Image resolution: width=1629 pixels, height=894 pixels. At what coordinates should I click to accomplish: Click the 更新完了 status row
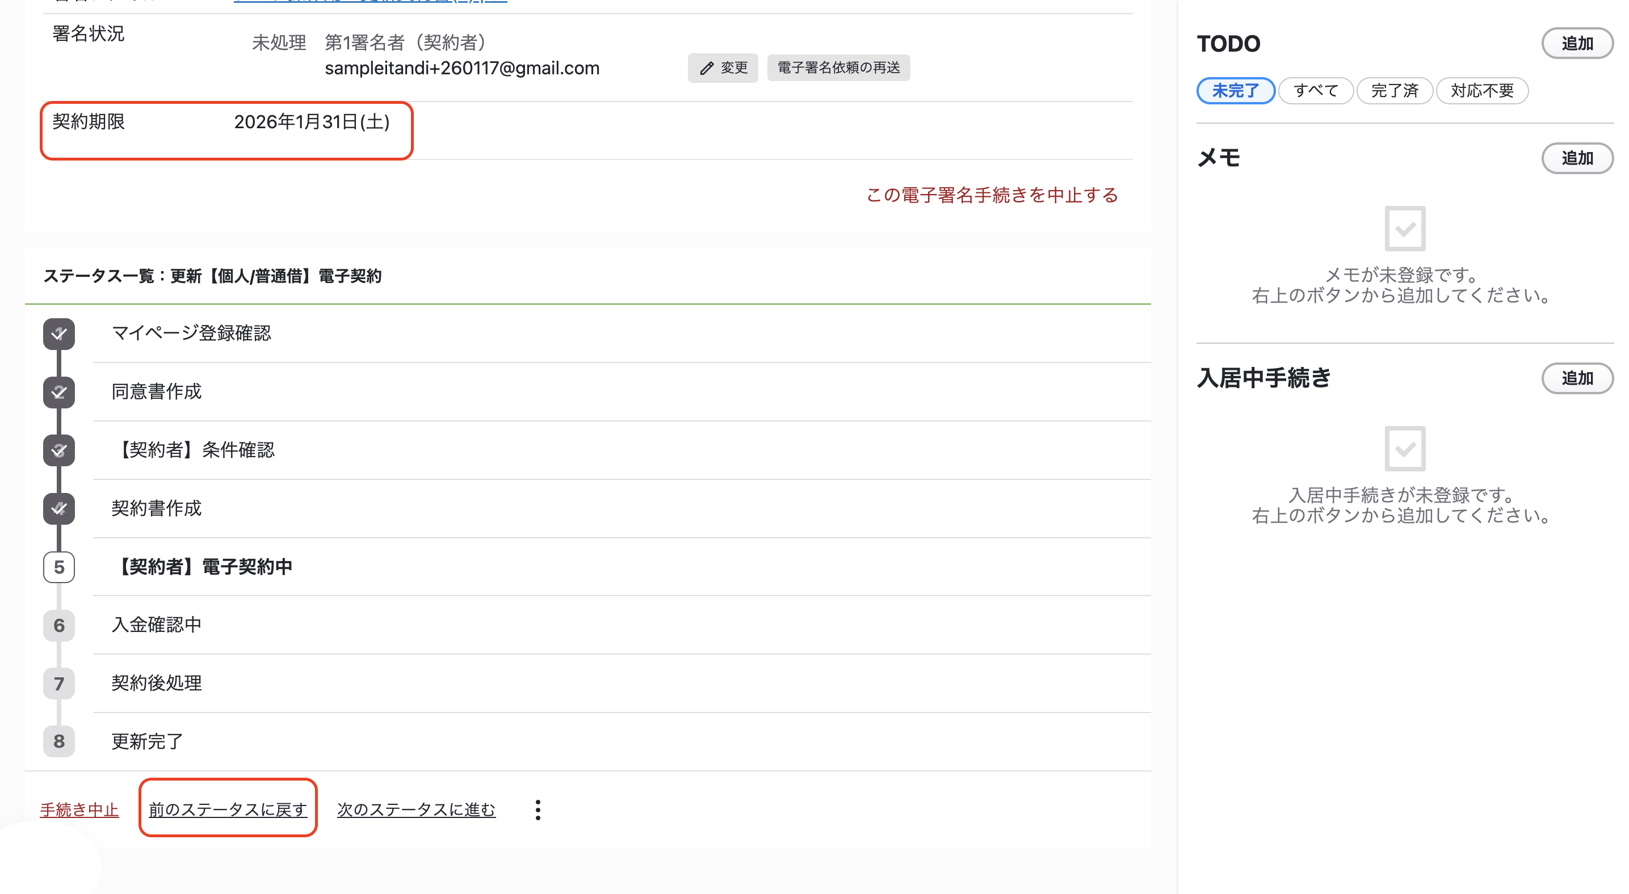[x=622, y=741]
